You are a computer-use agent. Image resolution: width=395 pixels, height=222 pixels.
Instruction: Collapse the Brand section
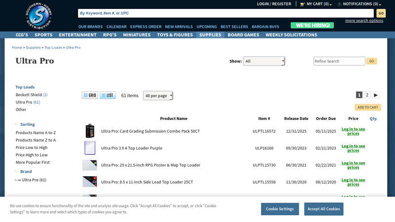(x=16, y=171)
